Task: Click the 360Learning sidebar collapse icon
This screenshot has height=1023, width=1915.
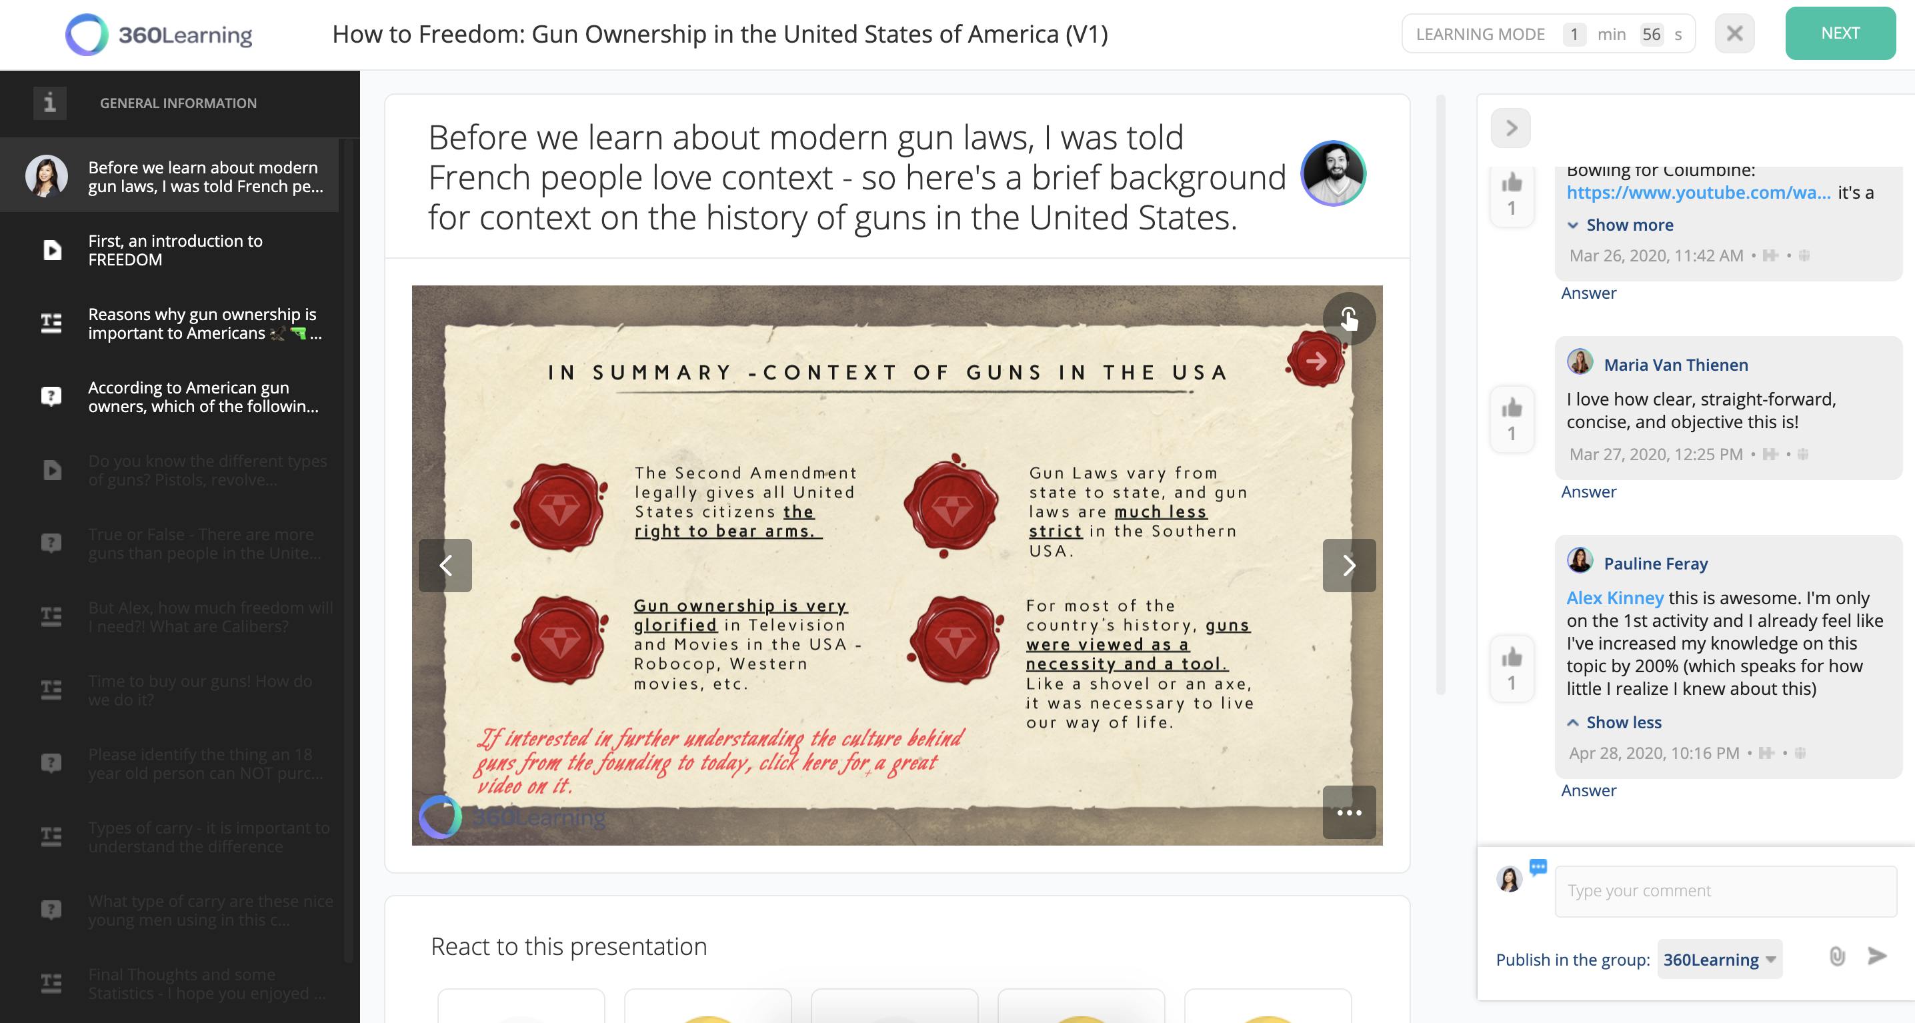Action: point(1510,127)
